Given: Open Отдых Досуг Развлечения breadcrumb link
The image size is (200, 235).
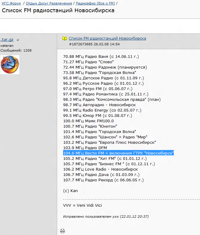Looking at the screenshot, I should click(x=49, y=3).
